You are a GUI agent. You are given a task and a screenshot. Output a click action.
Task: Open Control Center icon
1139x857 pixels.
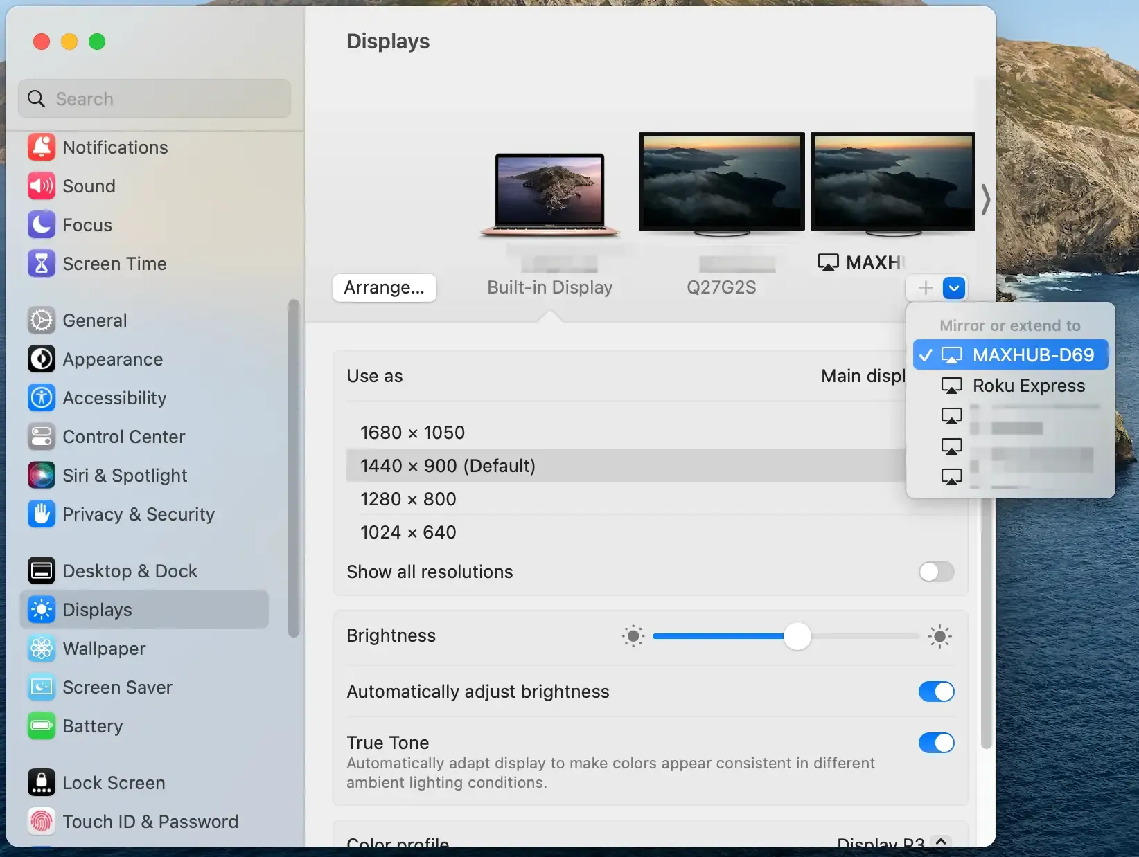[42, 437]
